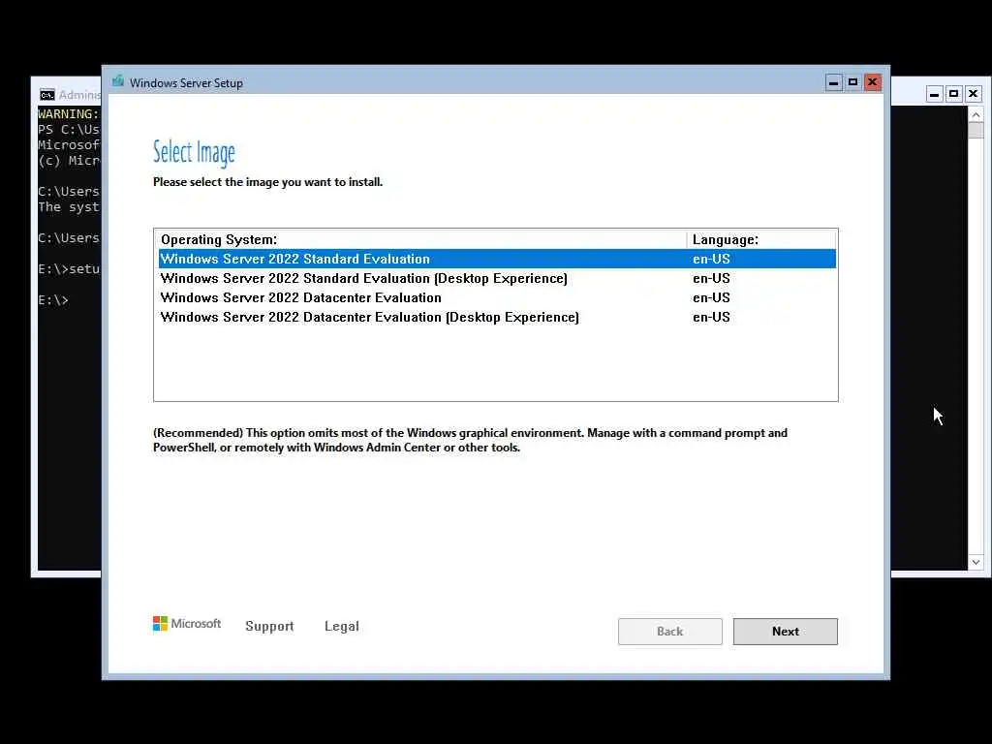The width and height of the screenshot is (992, 744).
Task: Pick Windows Server 2022 Datacenter Evaluation
Action: 497,297
